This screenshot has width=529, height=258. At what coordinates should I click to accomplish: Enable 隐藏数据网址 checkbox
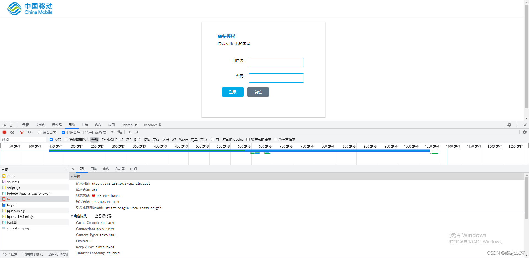point(66,139)
